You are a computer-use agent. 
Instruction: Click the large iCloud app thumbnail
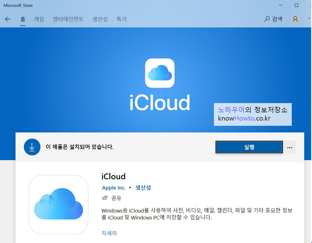click(58, 204)
